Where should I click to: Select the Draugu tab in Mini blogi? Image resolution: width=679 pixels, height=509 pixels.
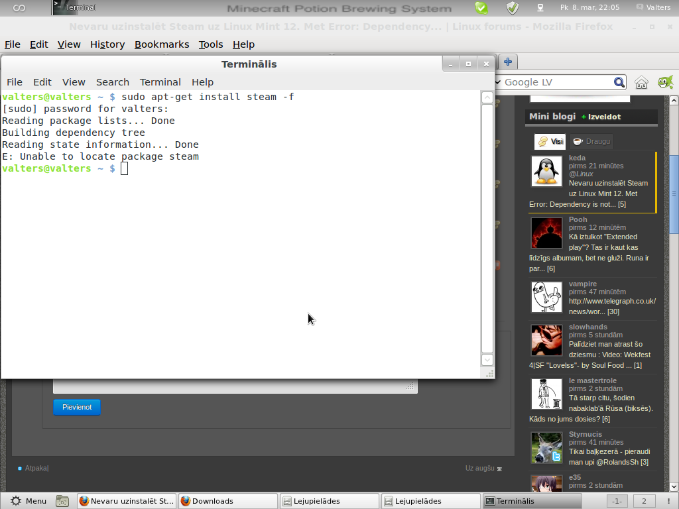point(591,142)
